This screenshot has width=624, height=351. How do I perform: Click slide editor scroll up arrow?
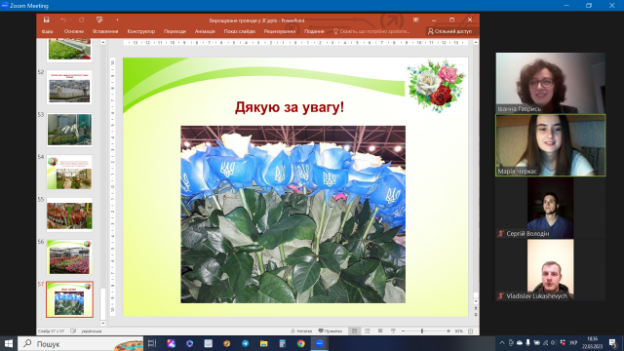coord(476,42)
